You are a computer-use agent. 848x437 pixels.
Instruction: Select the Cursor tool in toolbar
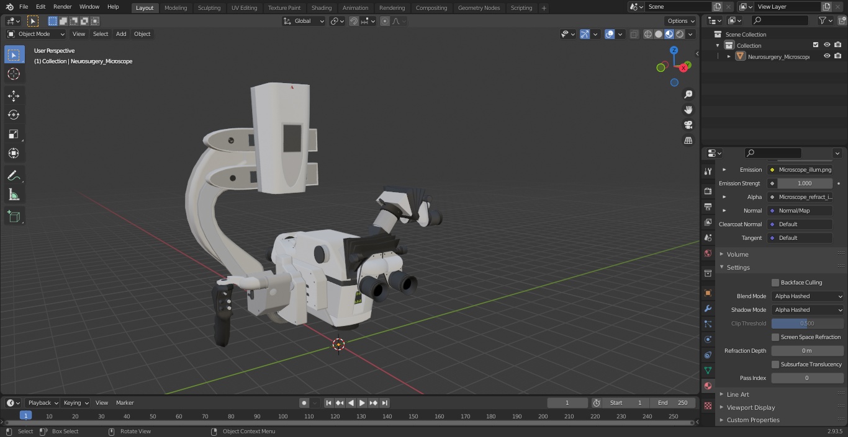(x=14, y=74)
